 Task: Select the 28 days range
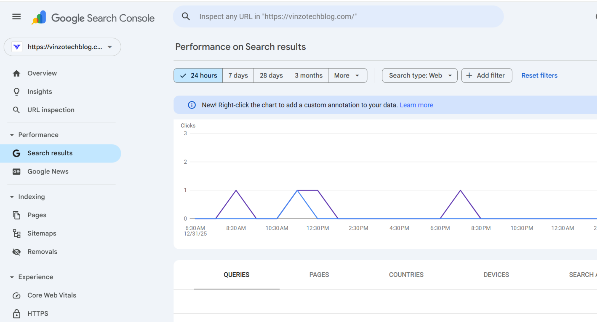(271, 75)
